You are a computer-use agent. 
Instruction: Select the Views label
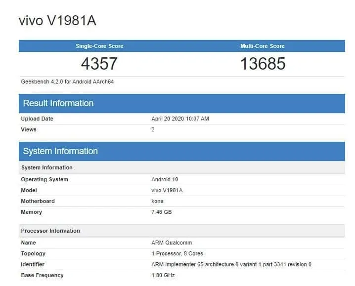click(29, 129)
